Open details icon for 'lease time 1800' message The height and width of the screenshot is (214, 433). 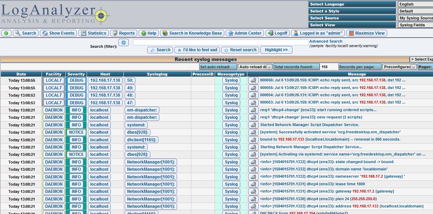tap(253, 184)
